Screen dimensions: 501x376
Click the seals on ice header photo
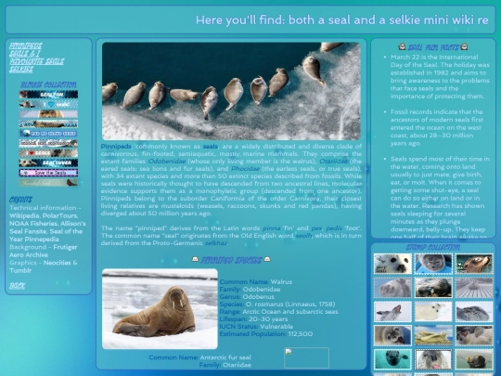231,91
